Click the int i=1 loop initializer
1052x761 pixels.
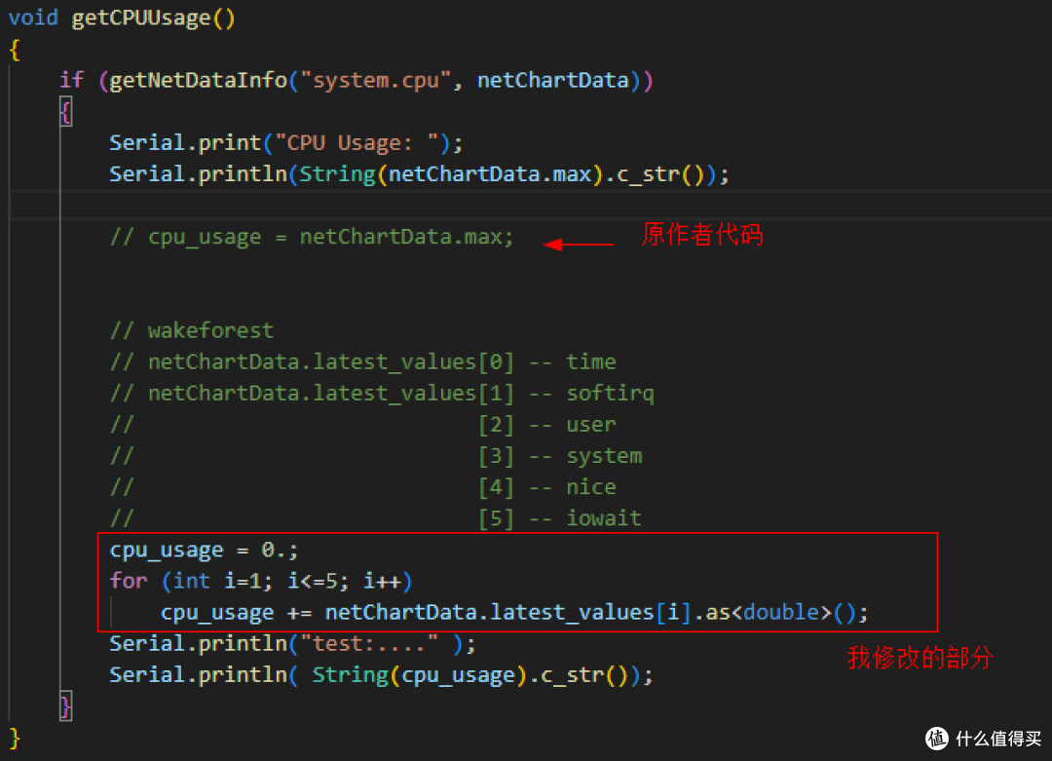[216, 581]
